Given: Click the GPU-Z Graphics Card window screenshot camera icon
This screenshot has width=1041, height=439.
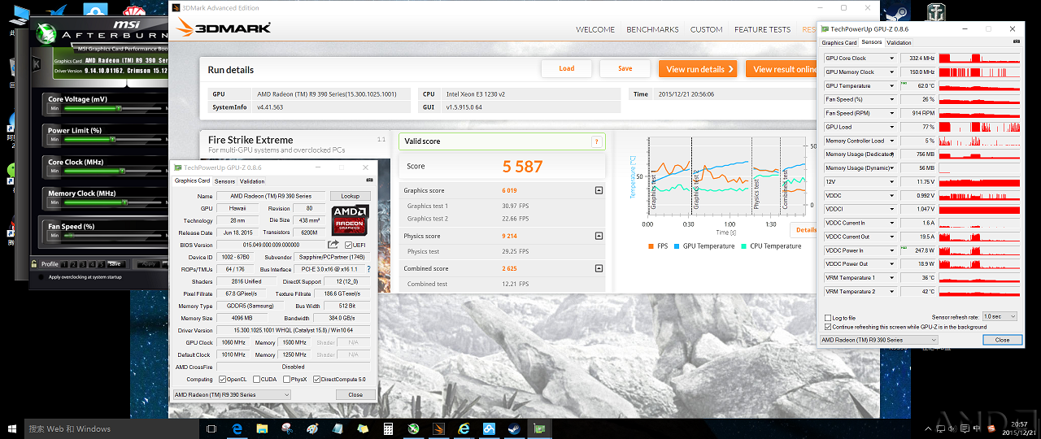Looking at the screenshot, I should [x=369, y=180].
